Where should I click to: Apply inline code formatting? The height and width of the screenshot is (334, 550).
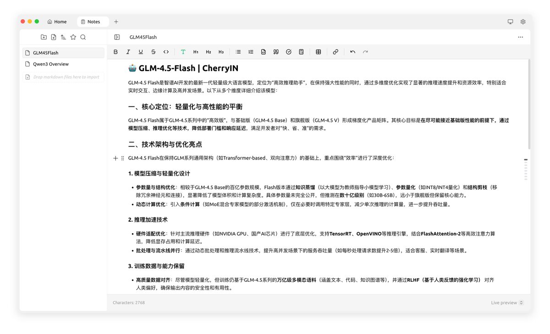(166, 52)
